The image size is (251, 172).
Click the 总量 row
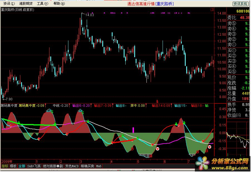(x=238, y=93)
